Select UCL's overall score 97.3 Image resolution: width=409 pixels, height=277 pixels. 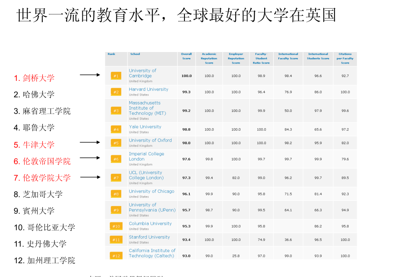186,178
